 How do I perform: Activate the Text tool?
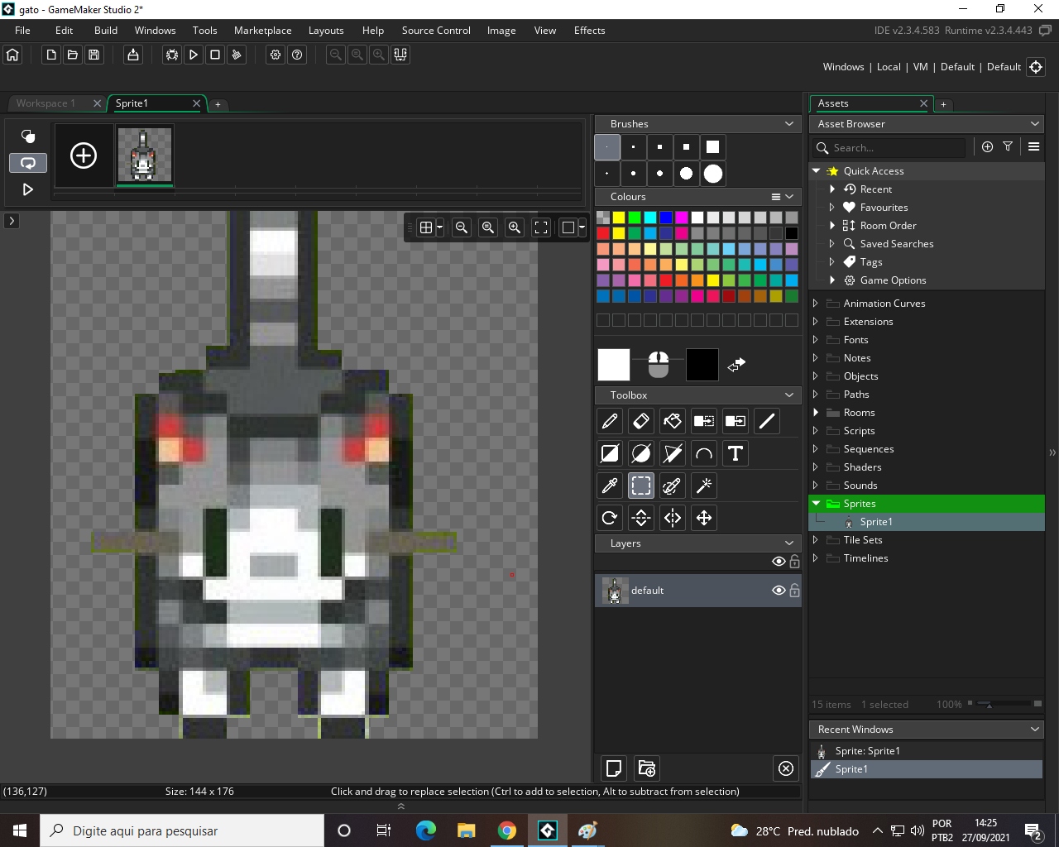point(735,453)
